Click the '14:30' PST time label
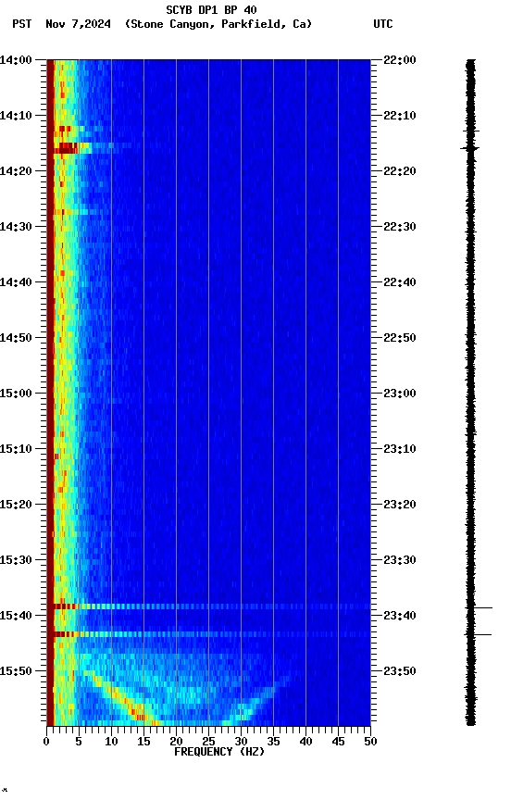This screenshot has height=800, width=511. [x=16, y=227]
